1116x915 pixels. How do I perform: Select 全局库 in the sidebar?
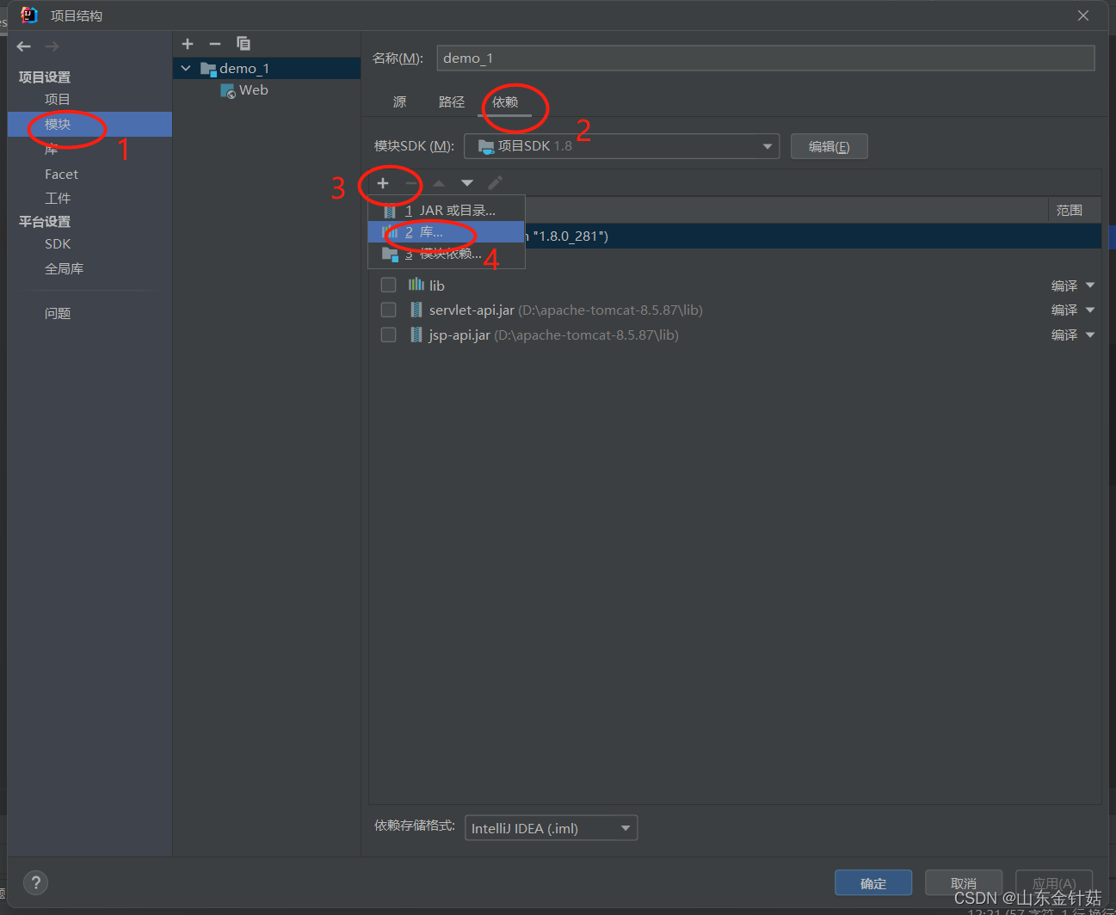click(65, 269)
